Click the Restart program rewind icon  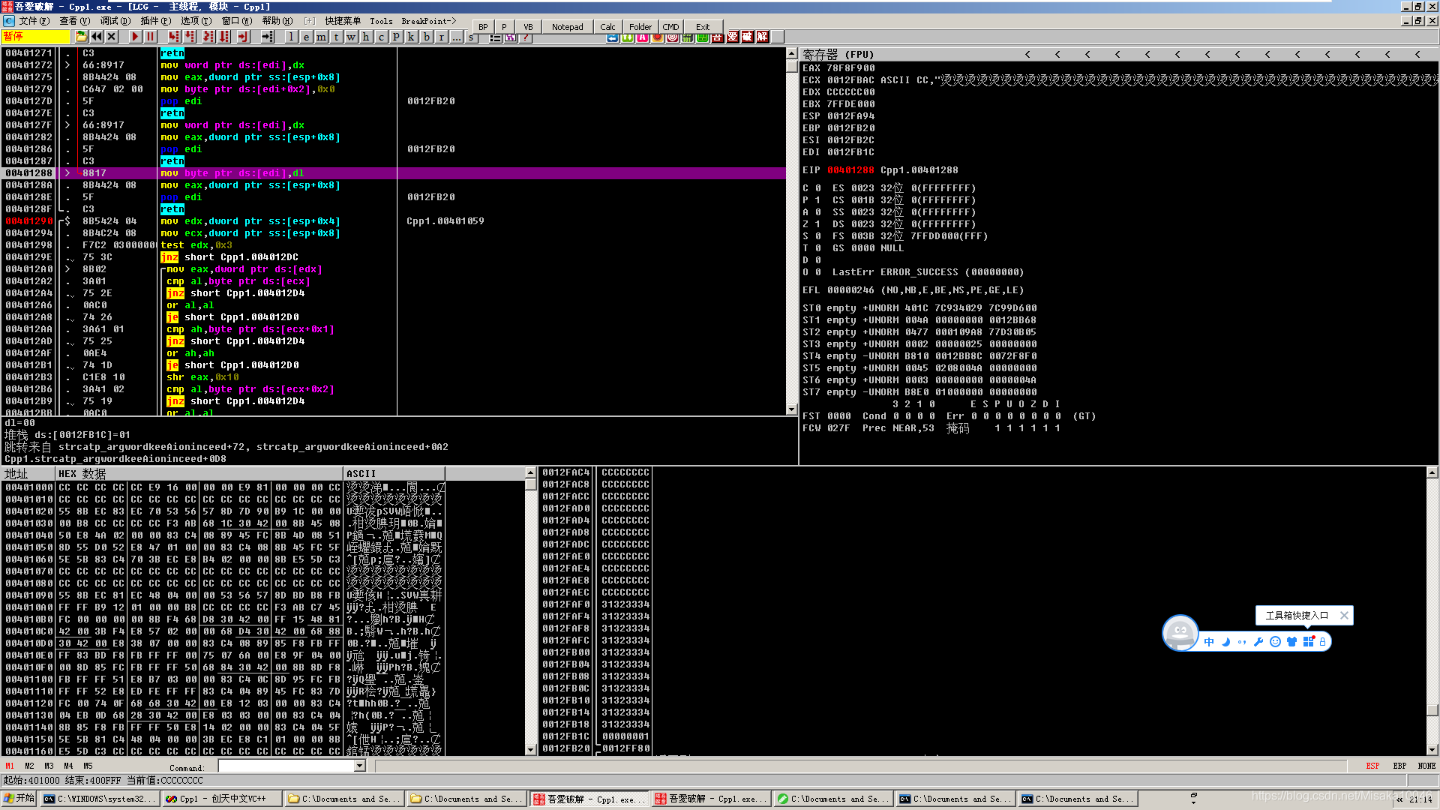coord(97,37)
